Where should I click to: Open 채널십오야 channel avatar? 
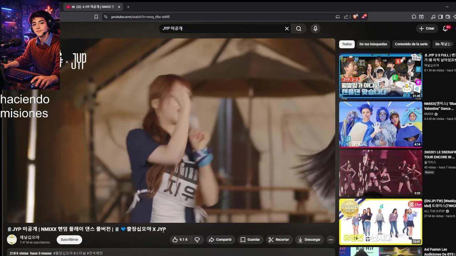pyautogui.click(x=12, y=240)
